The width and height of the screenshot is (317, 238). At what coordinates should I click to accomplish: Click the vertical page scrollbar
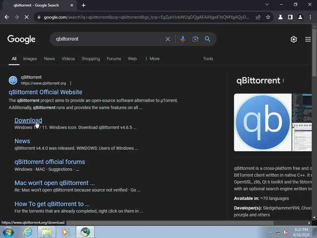[x=314, y=53]
